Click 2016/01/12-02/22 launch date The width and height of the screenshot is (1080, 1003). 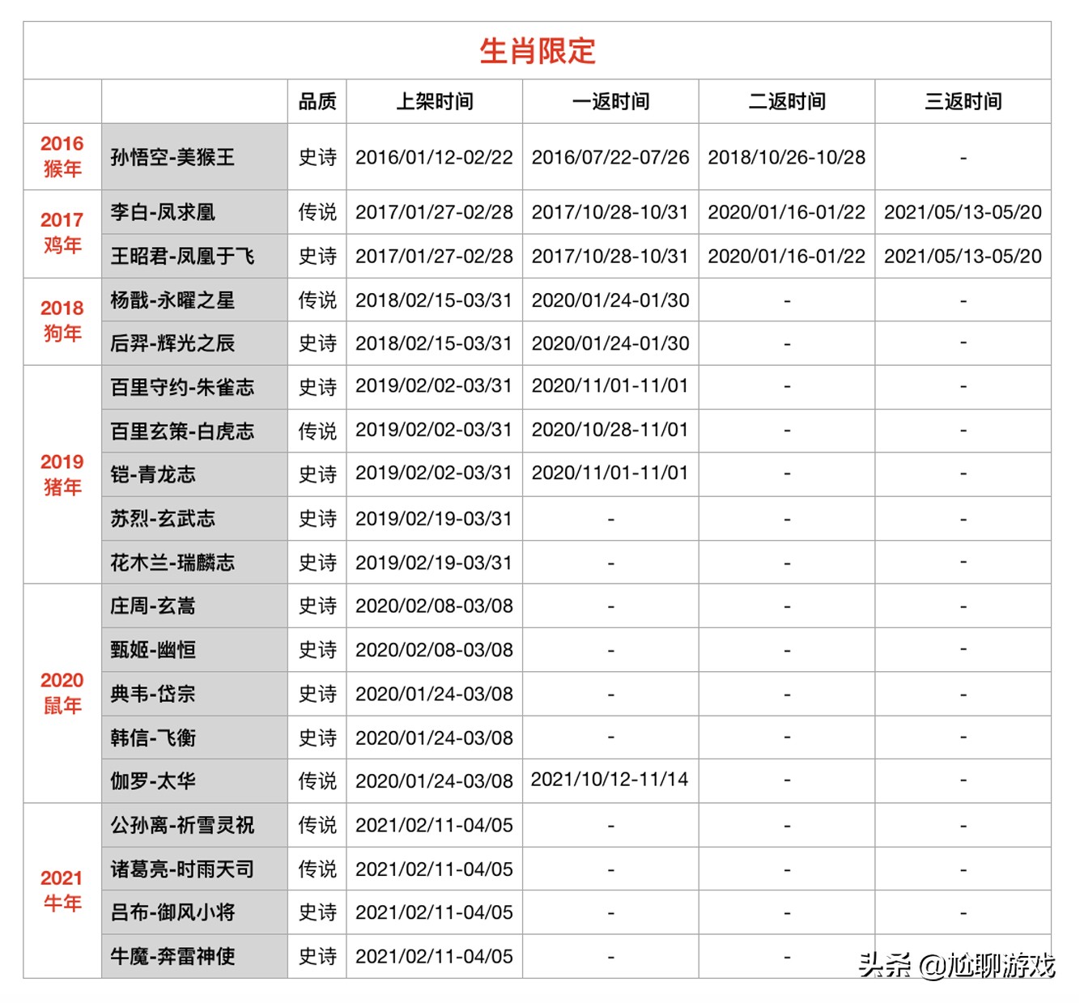pyautogui.click(x=435, y=157)
